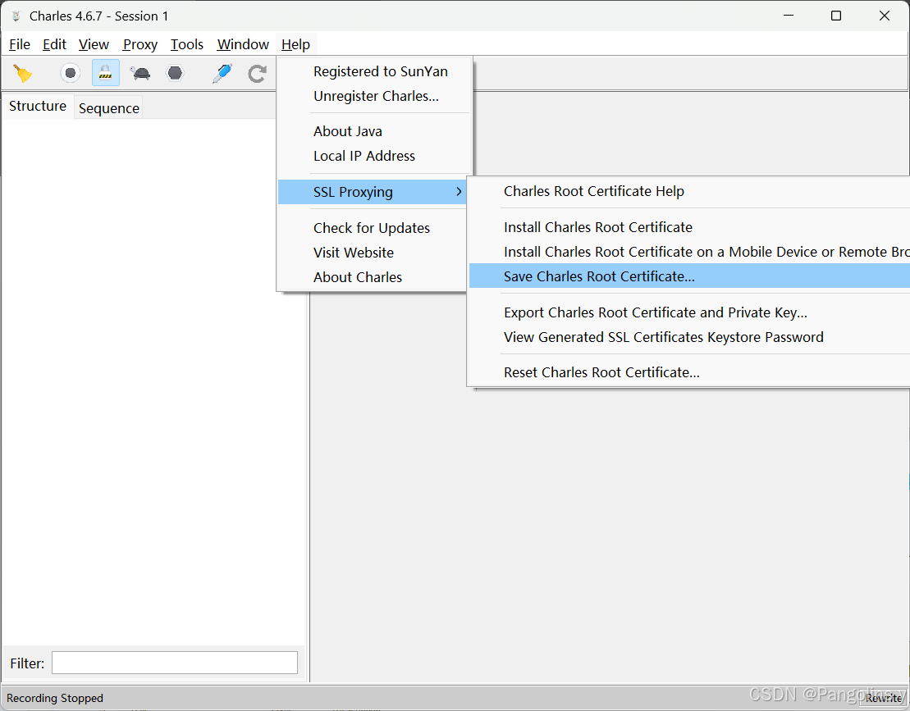This screenshot has height=711, width=910.
Task: Select About Charles menu item
Action: tap(372, 277)
